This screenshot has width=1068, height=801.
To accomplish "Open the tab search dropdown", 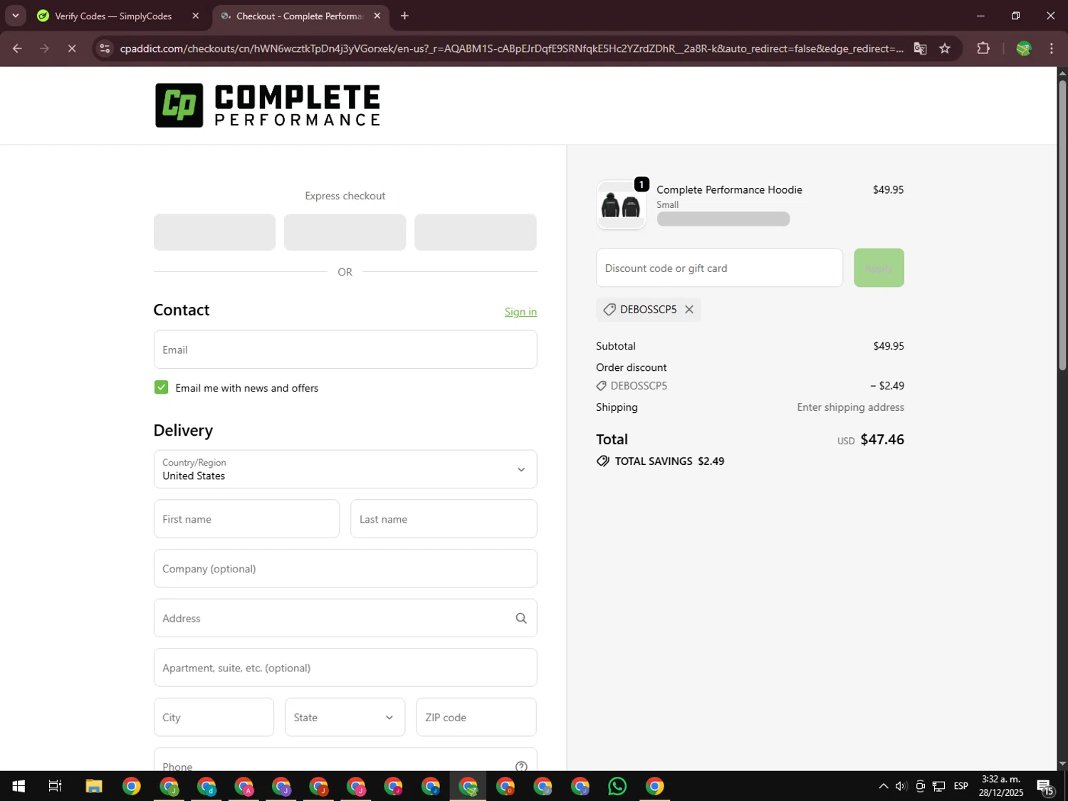I will click(15, 16).
